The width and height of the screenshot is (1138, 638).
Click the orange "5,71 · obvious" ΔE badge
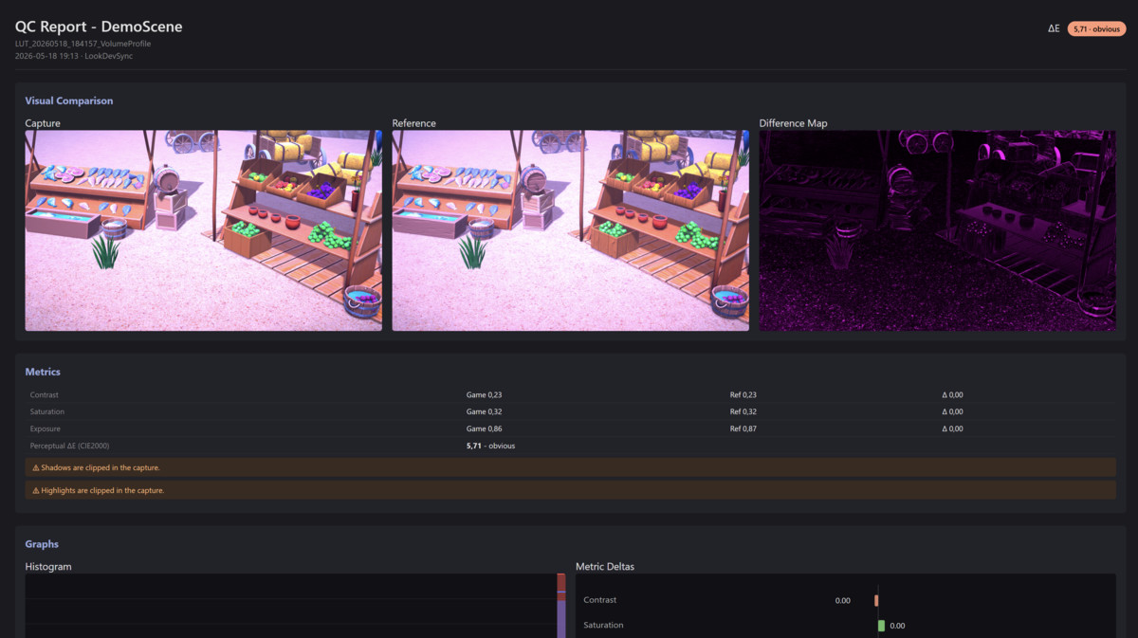(x=1096, y=29)
